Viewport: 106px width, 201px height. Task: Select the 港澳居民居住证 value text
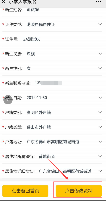tap(41, 24)
